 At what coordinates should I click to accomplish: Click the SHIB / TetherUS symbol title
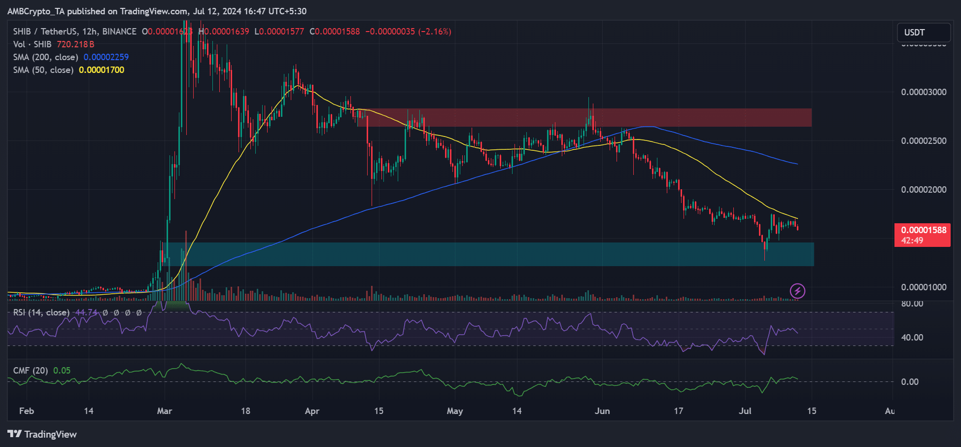click(x=74, y=32)
